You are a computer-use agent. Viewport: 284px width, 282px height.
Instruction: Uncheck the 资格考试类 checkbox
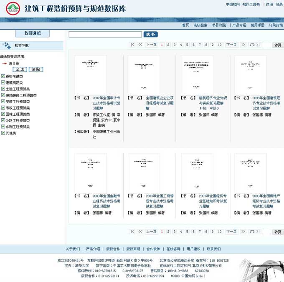coord(3,77)
